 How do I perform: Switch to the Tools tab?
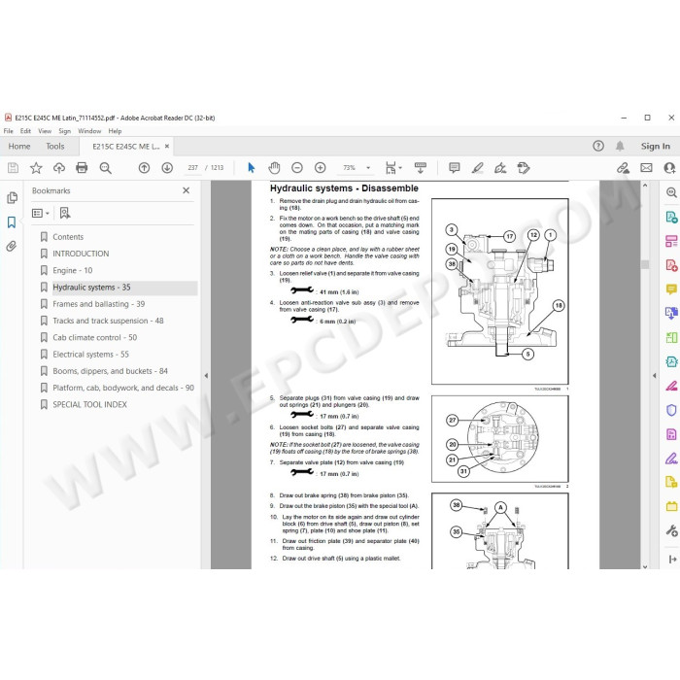pyautogui.click(x=55, y=147)
